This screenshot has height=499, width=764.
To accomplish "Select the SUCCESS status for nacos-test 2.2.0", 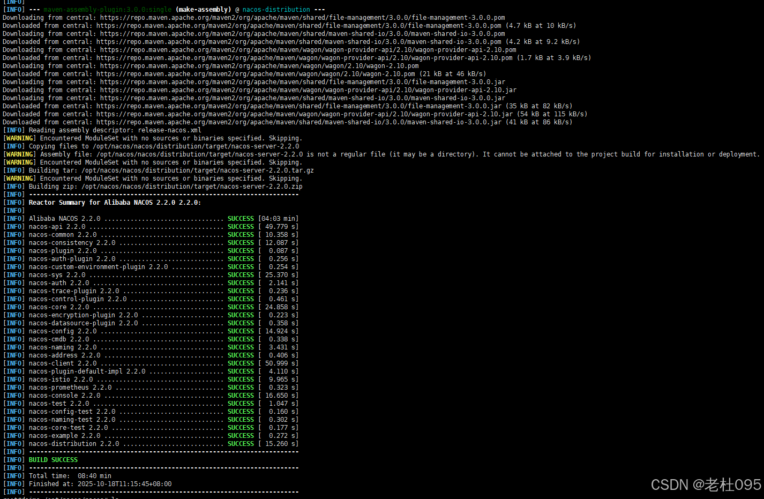I will click(x=241, y=404).
